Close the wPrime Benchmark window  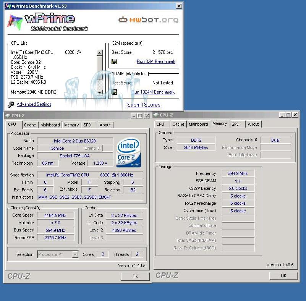(x=179, y=6)
